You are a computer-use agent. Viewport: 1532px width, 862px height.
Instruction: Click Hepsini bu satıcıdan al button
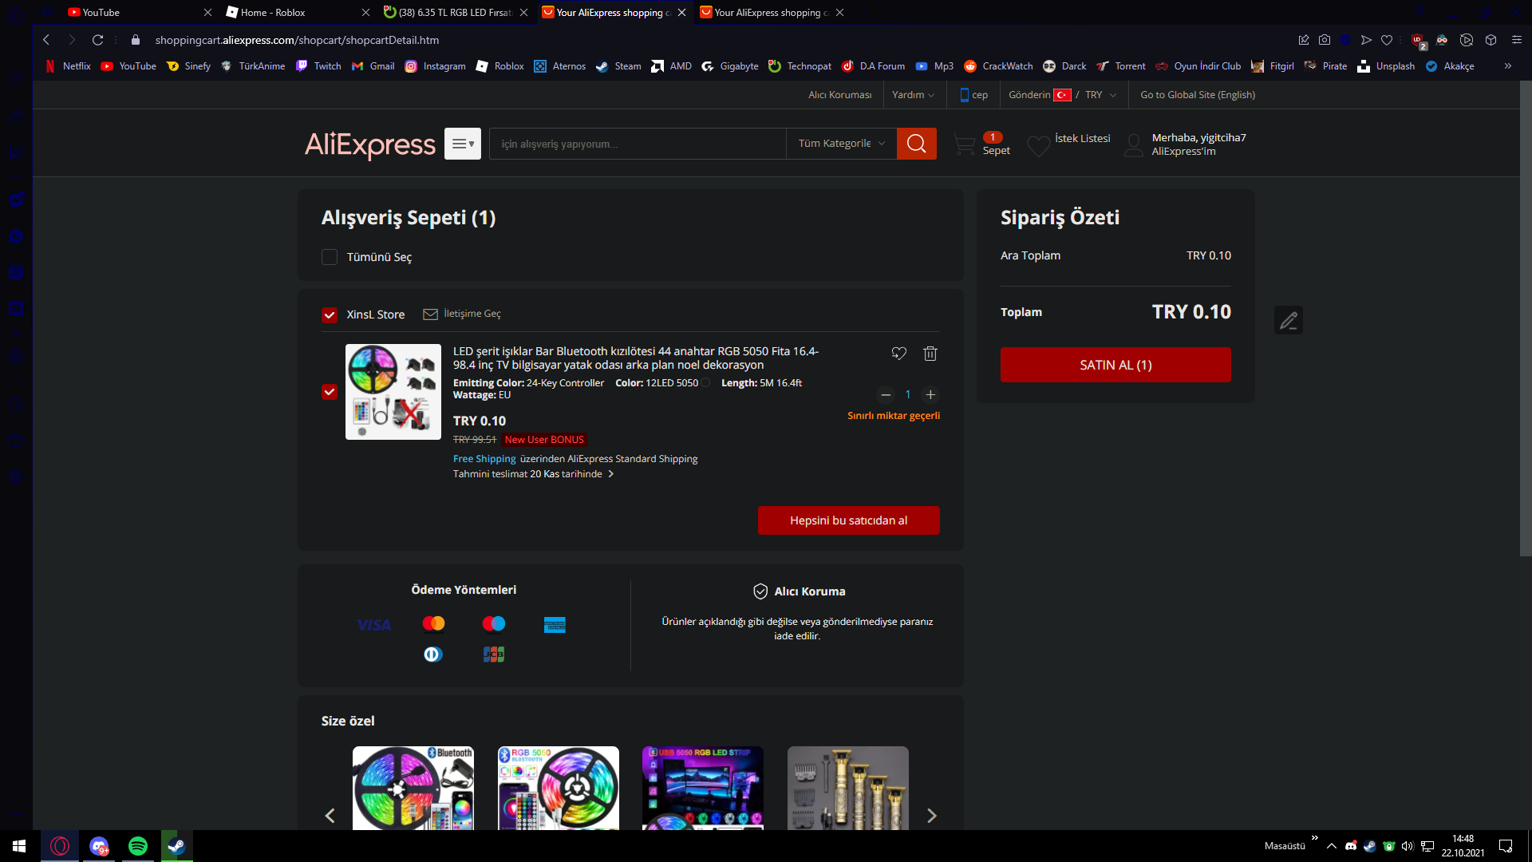(848, 520)
